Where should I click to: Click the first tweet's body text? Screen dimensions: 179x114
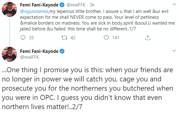tap(97, 20)
